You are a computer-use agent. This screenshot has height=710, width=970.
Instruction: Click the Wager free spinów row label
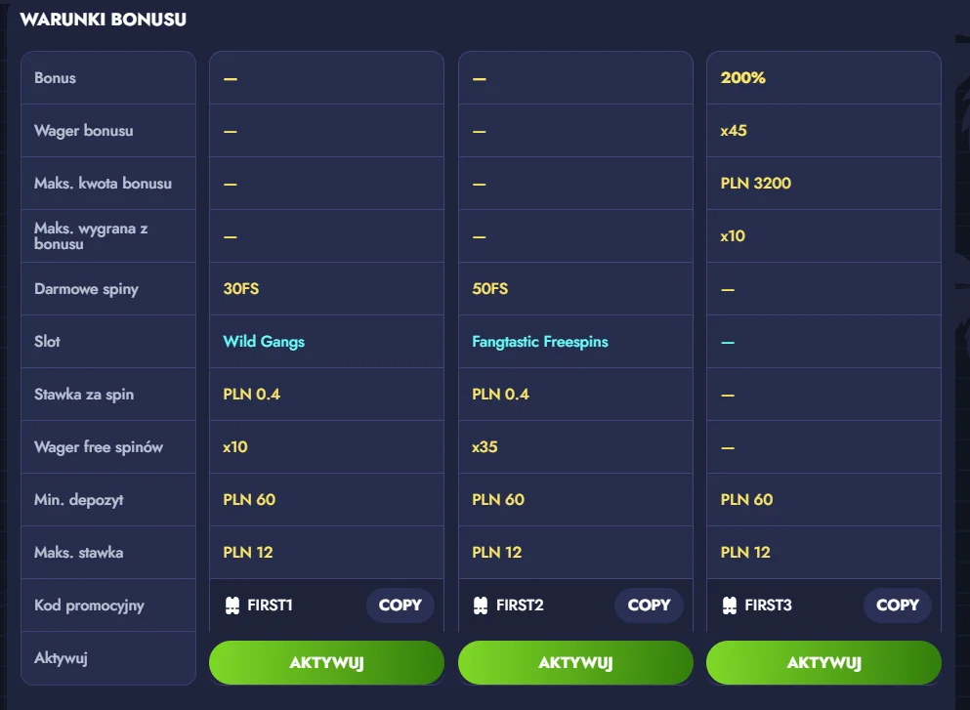point(99,447)
